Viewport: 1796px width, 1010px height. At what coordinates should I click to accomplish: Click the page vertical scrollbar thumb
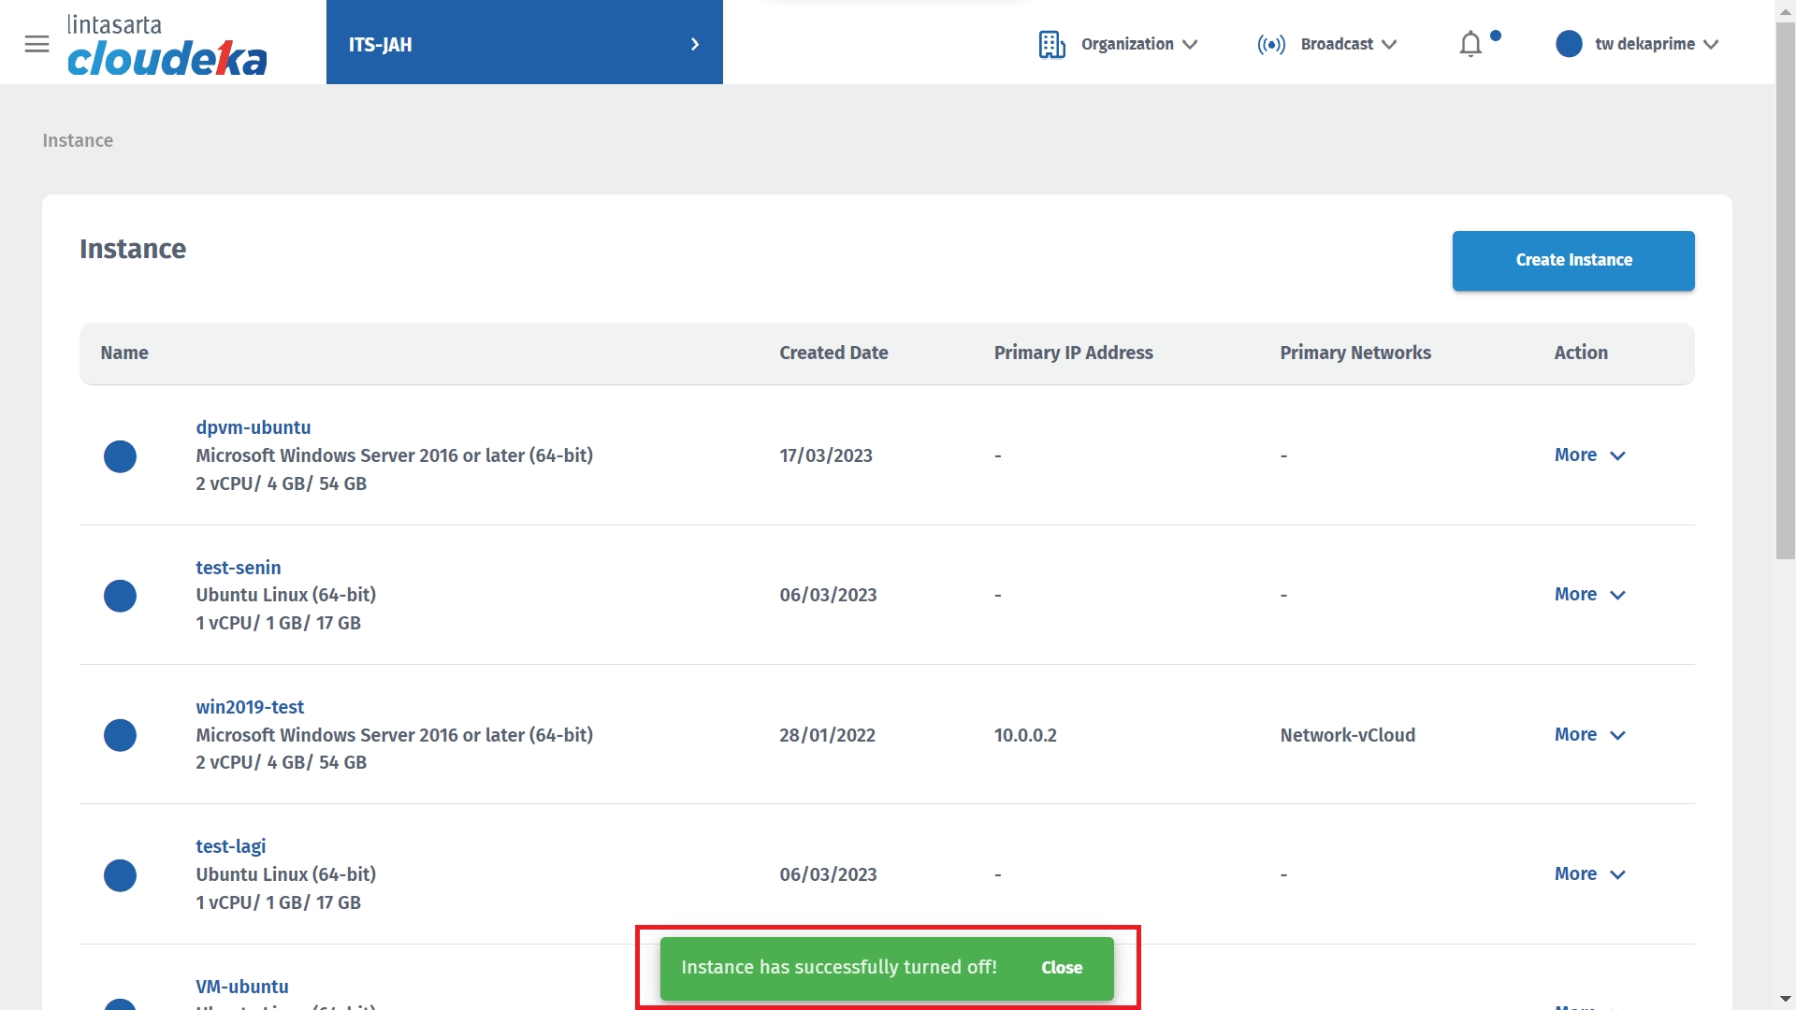pyautogui.click(x=1785, y=290)
